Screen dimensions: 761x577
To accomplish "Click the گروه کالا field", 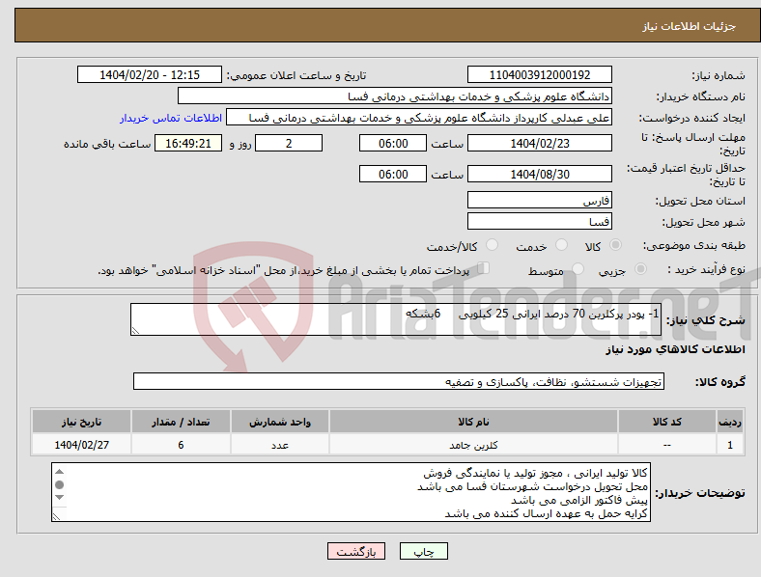I will coord(399,381).
